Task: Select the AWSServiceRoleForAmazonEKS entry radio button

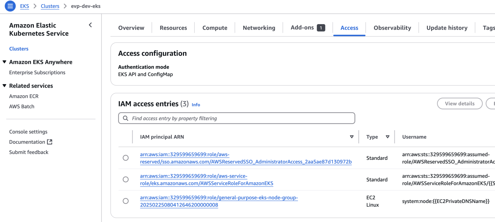Action: pyautogui.click(x=126, y=179)
